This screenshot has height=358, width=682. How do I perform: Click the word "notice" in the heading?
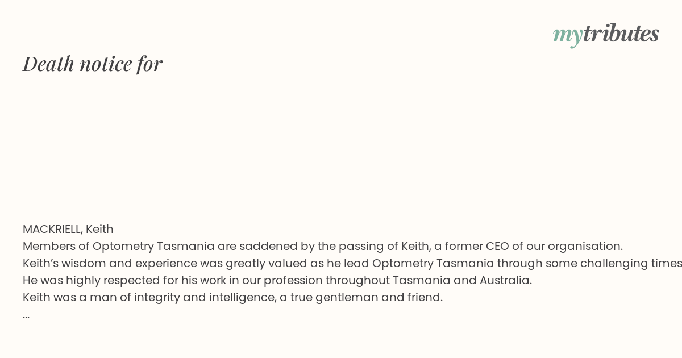click(x=106, y=64)
